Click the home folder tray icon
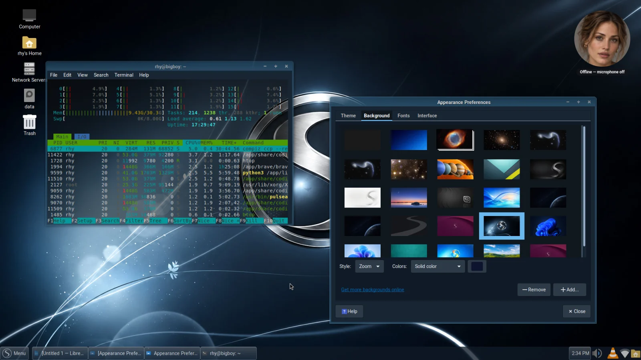641x360 pixels. tap(635, 353)
